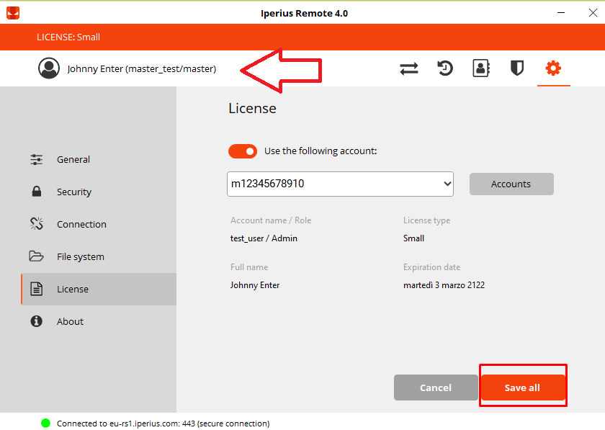The image size is (605, 430).
Task: Go to Security settings
Action: [x=99, y=192]
